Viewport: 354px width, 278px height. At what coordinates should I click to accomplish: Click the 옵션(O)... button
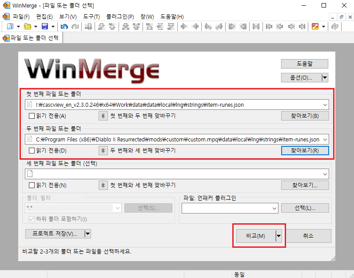click(x=301, y=78)
